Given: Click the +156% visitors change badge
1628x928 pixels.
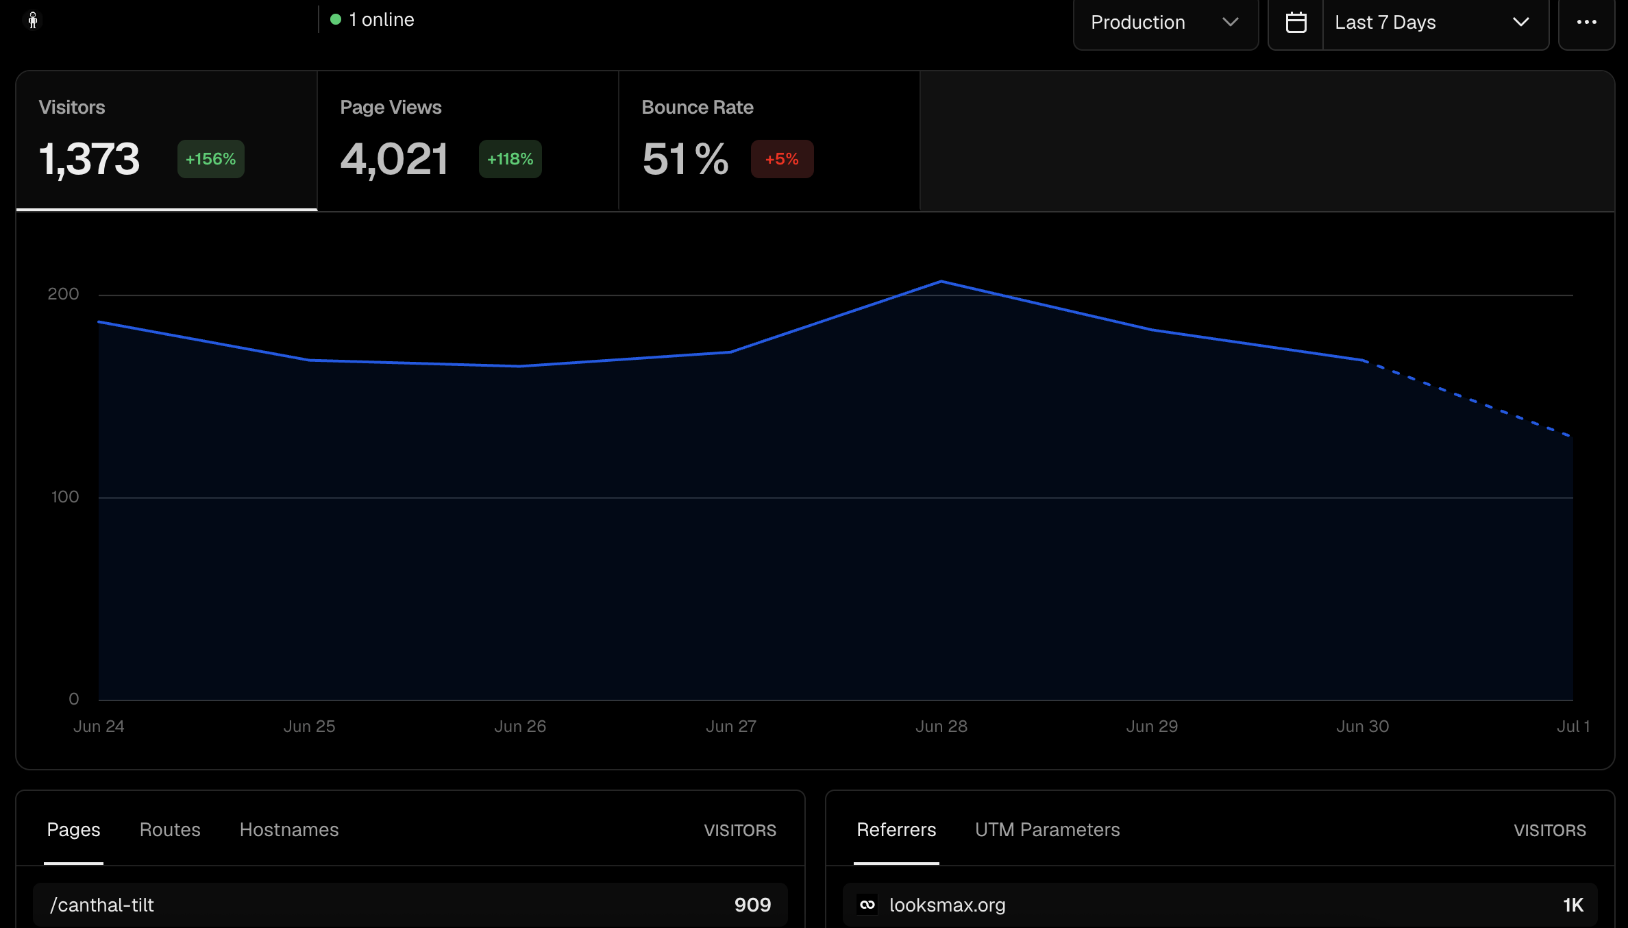Looking at the screenshot, I should [x=211, y=159].
